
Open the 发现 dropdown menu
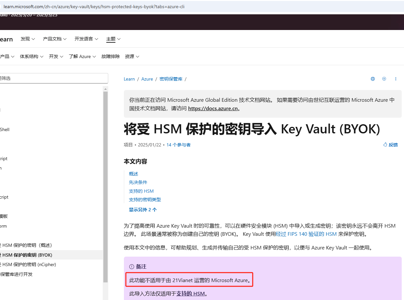click(x=28, y=39)
